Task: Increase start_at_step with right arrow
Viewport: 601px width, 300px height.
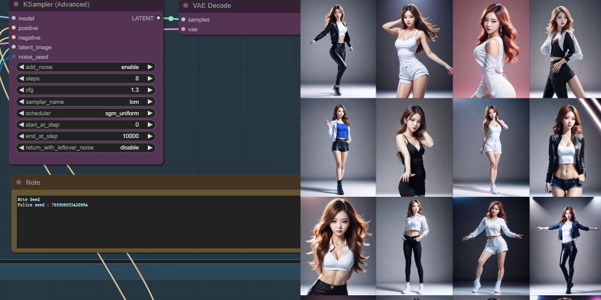Action: point(150,125)
